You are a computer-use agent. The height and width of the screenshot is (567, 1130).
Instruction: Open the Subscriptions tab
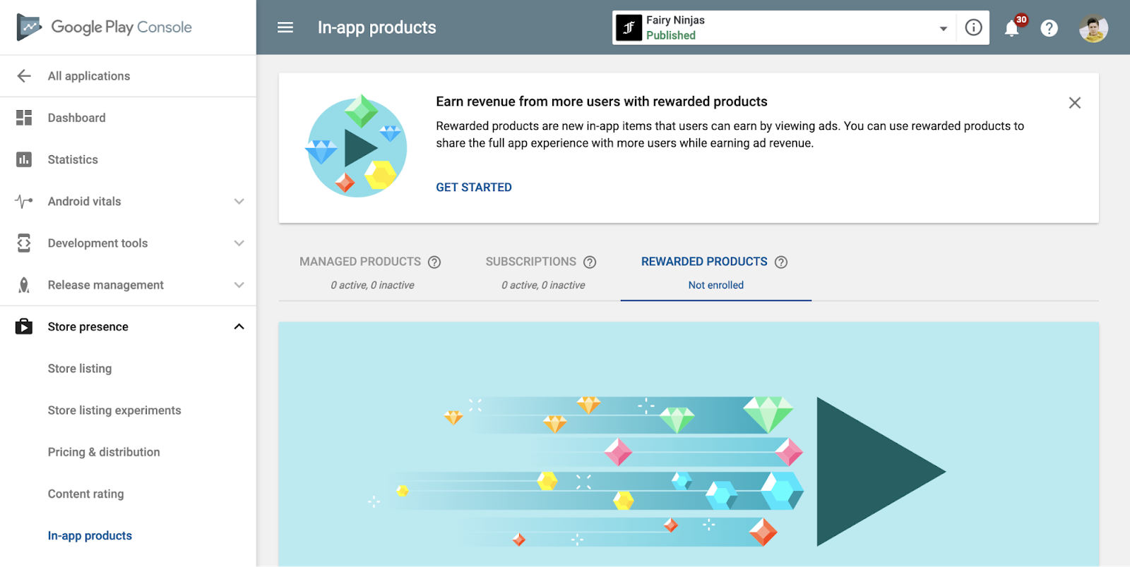click(531, 261)
